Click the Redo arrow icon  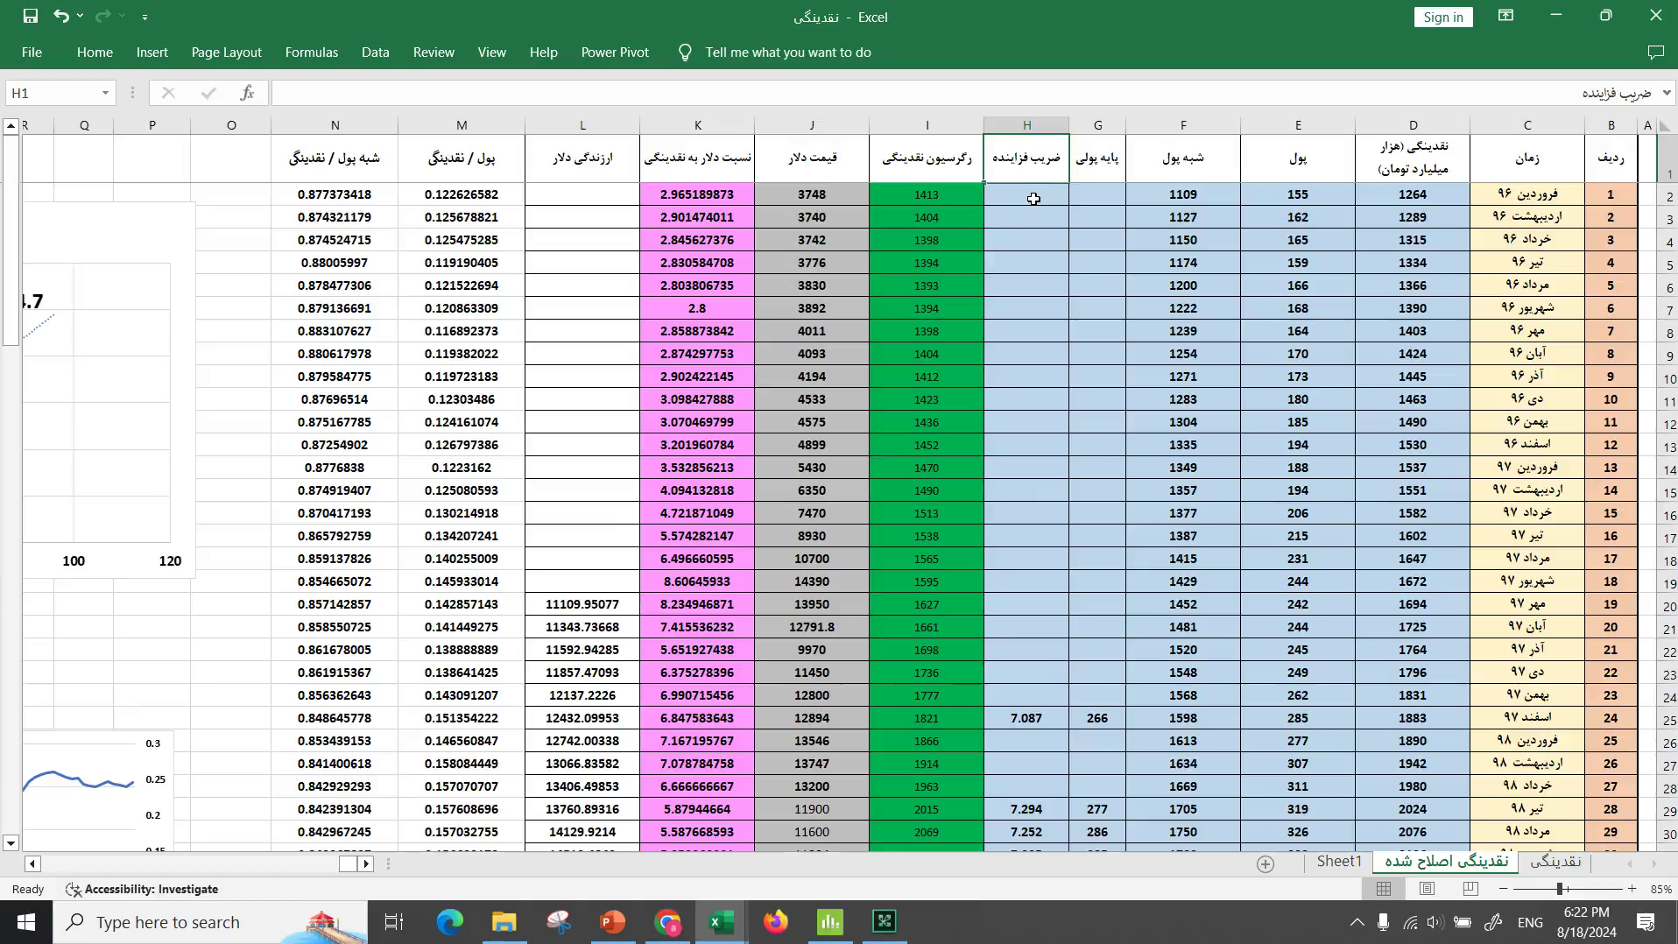coord(102,16)
